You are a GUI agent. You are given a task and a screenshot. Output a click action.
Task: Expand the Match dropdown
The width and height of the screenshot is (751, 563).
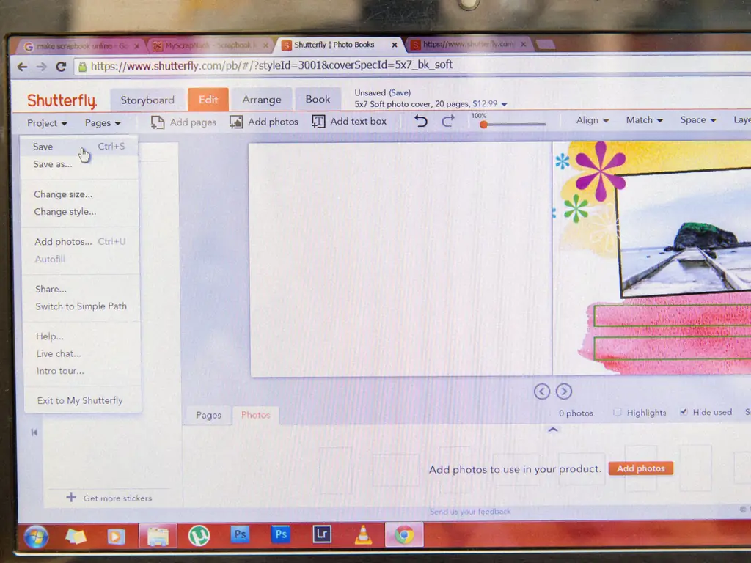(x=644, y=120)
